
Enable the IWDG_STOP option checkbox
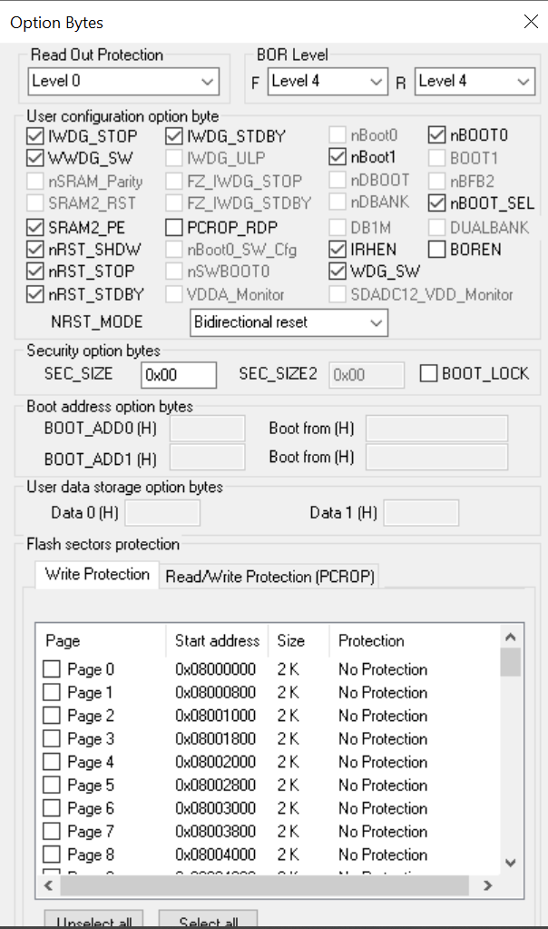pos(34,136)
